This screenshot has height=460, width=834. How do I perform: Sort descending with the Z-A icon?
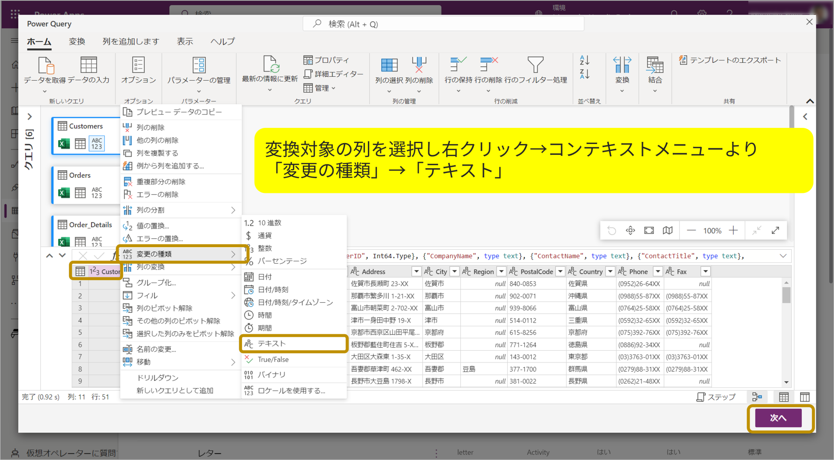click(x=585, y=74)
